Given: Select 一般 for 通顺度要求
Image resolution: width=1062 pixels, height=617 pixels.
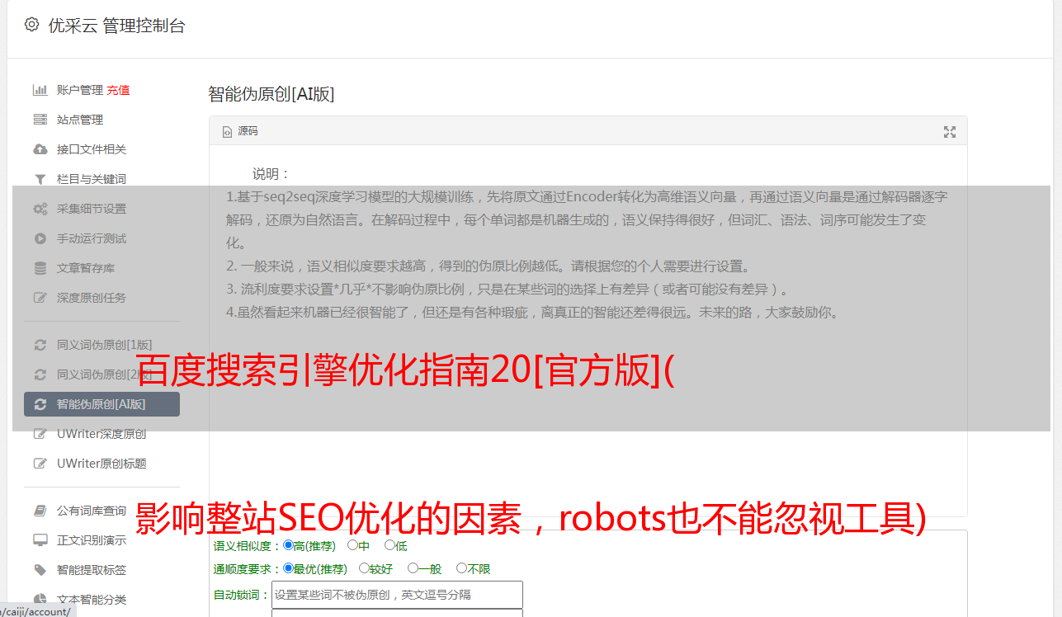Looking at the screenshot, I should click(x=413, y=568).
